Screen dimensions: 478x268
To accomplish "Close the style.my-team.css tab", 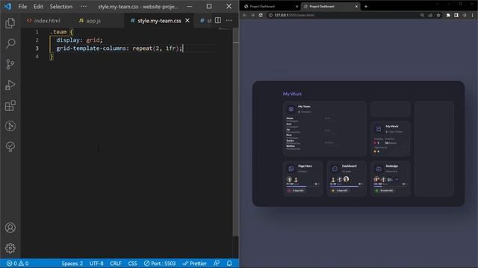I will tap(187, 20).
